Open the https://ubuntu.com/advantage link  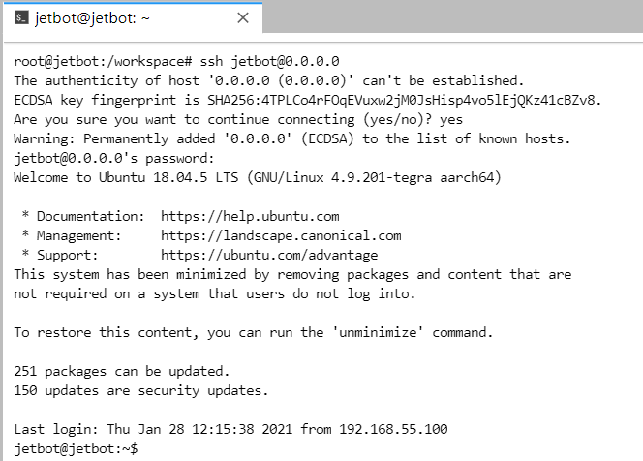269,255
